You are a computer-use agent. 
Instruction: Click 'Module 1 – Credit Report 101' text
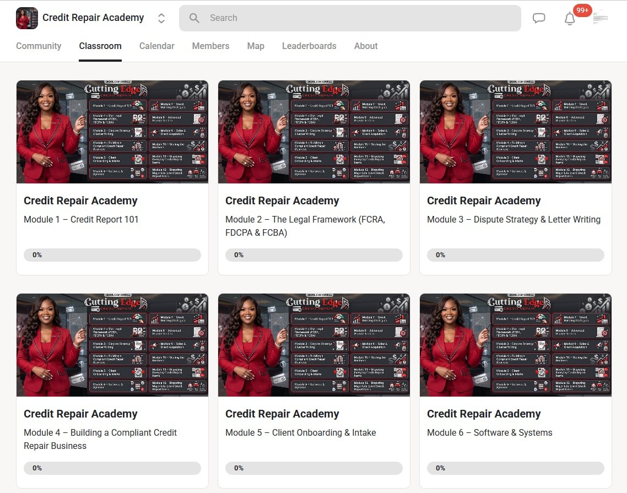[x=81, y=220]
